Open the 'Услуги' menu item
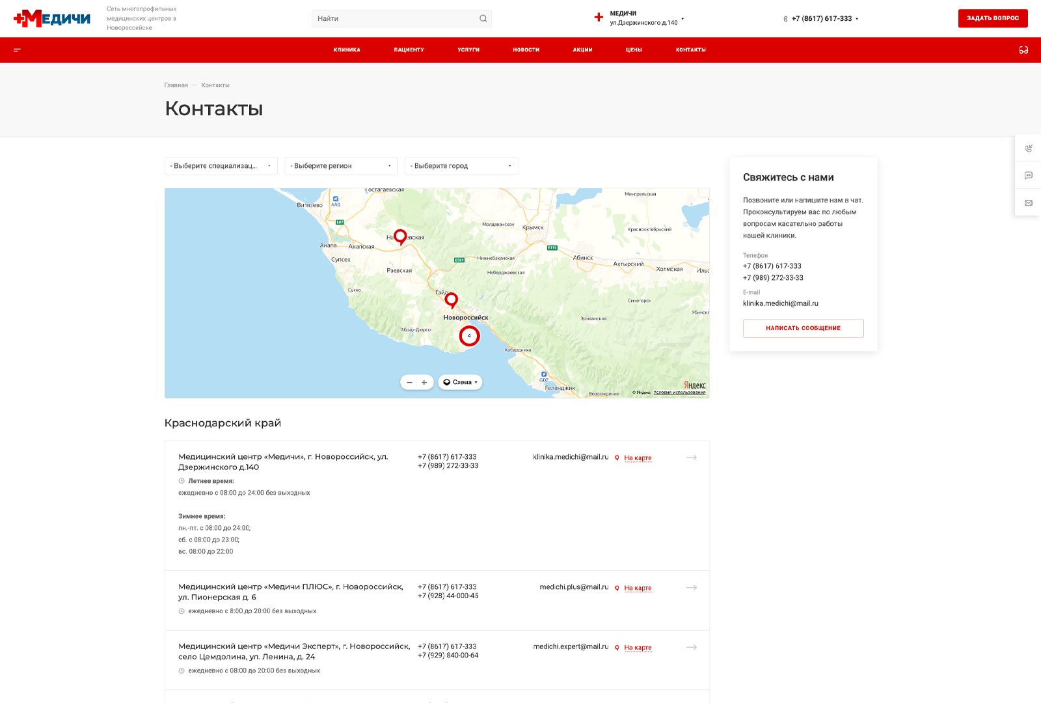The width and height of the screenshot is (1041, 703). pos(468,50)
